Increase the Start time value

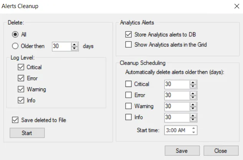point(193,128)
